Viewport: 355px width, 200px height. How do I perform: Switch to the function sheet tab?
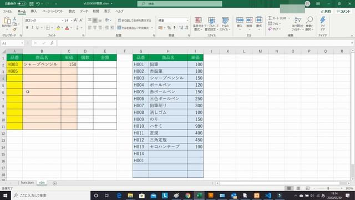click(27, 183)
